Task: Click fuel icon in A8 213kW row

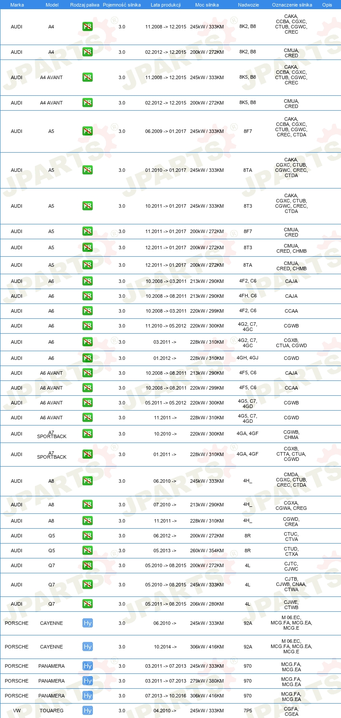Action: [x=88, y=505]
